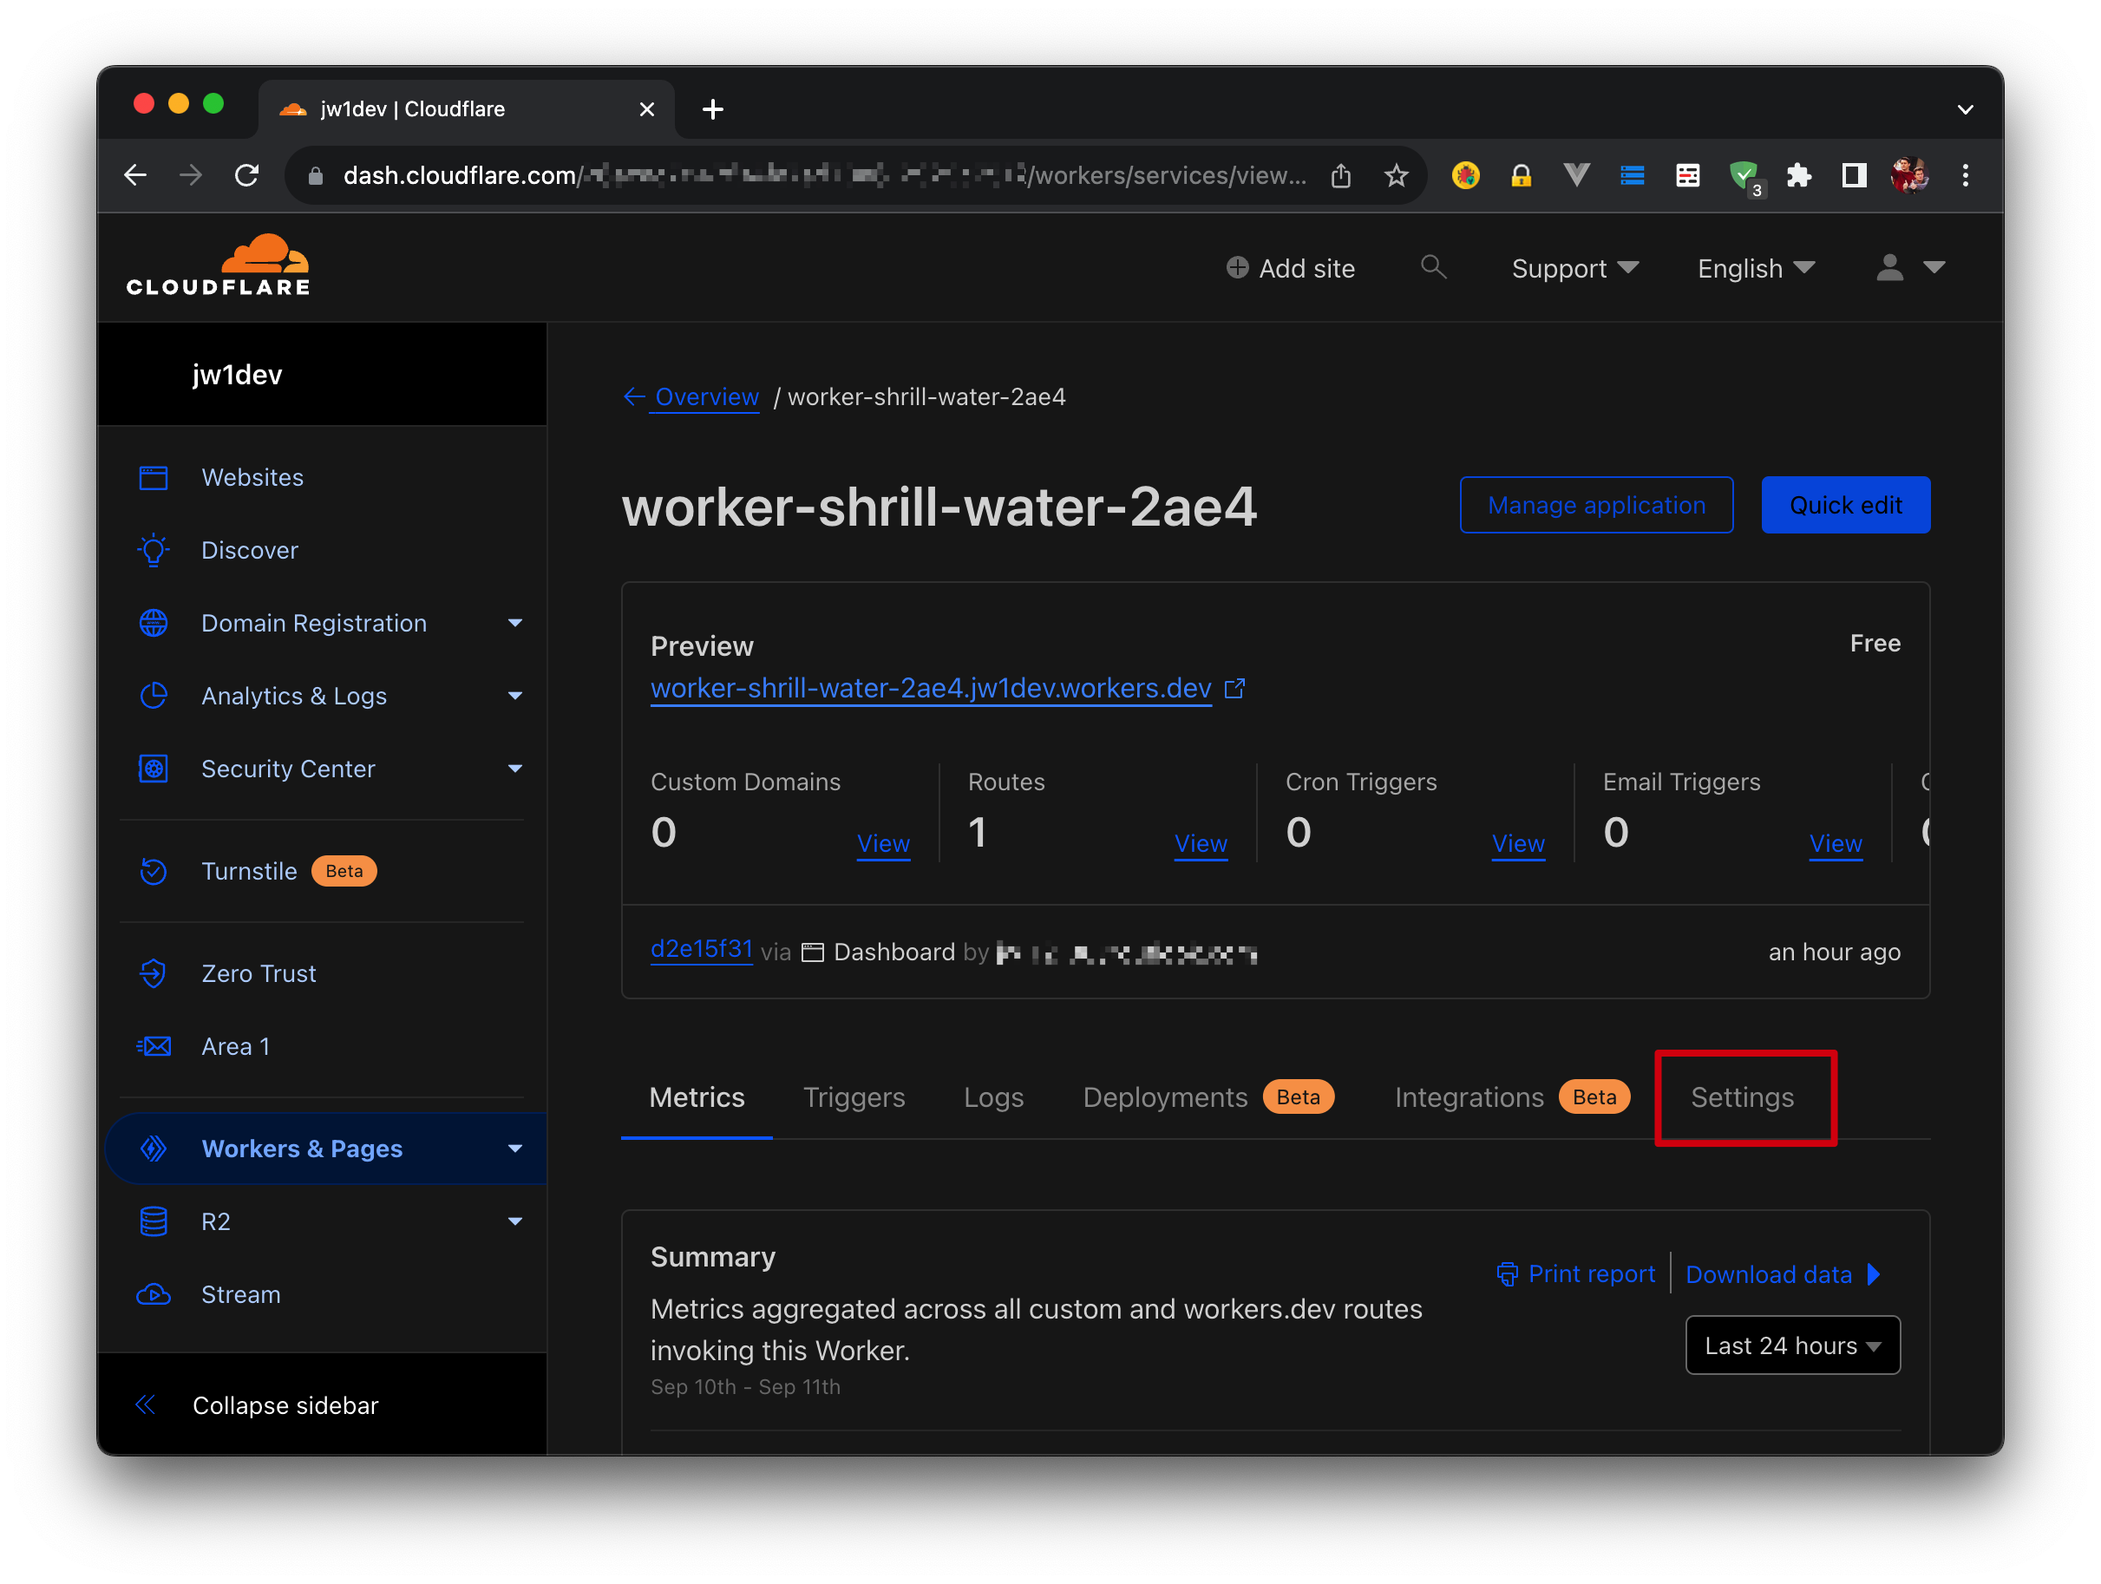This screenshot has height=1584, width=2101.
Task: Click the browser extensions puzzle icon
Action: 1798,176
